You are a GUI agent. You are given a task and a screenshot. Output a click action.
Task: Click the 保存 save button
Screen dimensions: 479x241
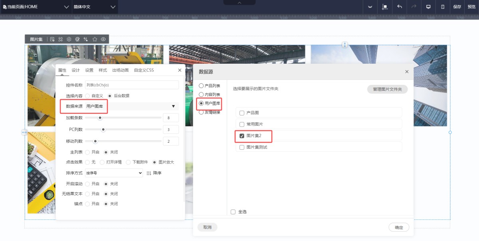point(457,7)
